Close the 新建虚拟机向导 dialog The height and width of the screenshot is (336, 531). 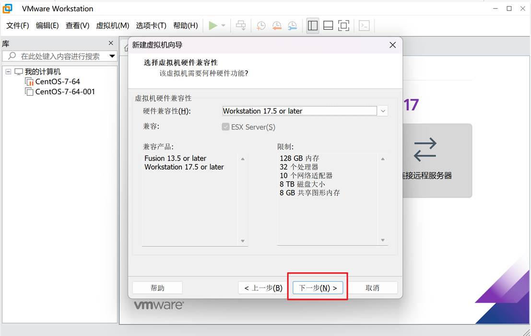point(392,45)
